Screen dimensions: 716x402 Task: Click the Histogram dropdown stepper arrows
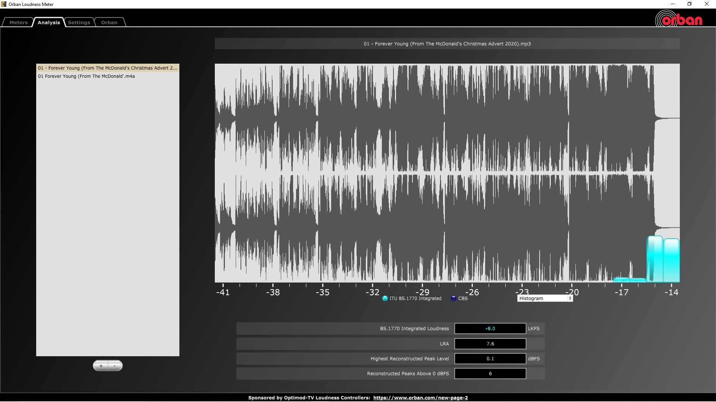point(570,299)
